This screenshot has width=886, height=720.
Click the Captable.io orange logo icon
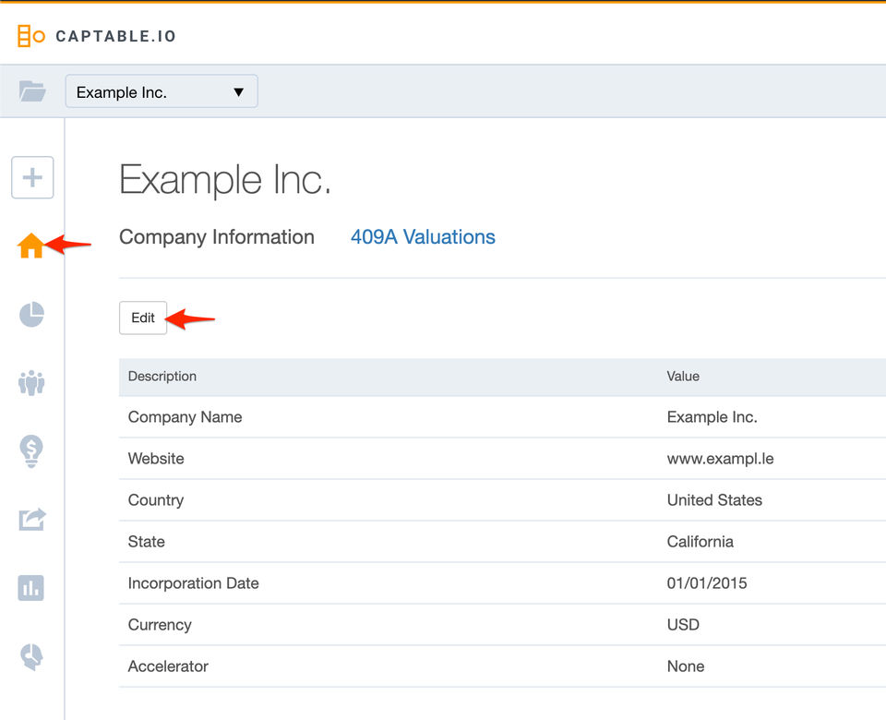(30, 37)
